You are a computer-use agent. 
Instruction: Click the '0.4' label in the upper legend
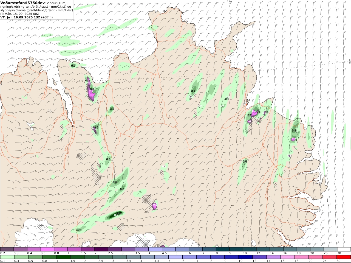click(30, 253)
